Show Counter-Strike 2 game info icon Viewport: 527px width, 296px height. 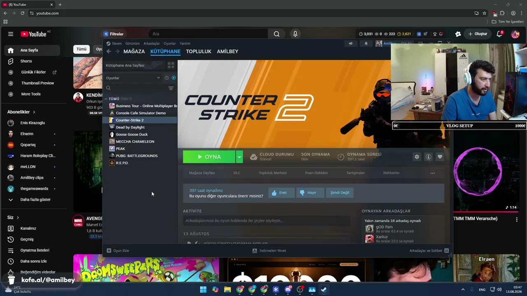(x=428, y=157)
